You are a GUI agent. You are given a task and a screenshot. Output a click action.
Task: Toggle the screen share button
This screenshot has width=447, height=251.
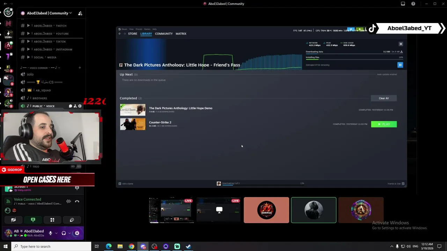[x=33, y=220]
